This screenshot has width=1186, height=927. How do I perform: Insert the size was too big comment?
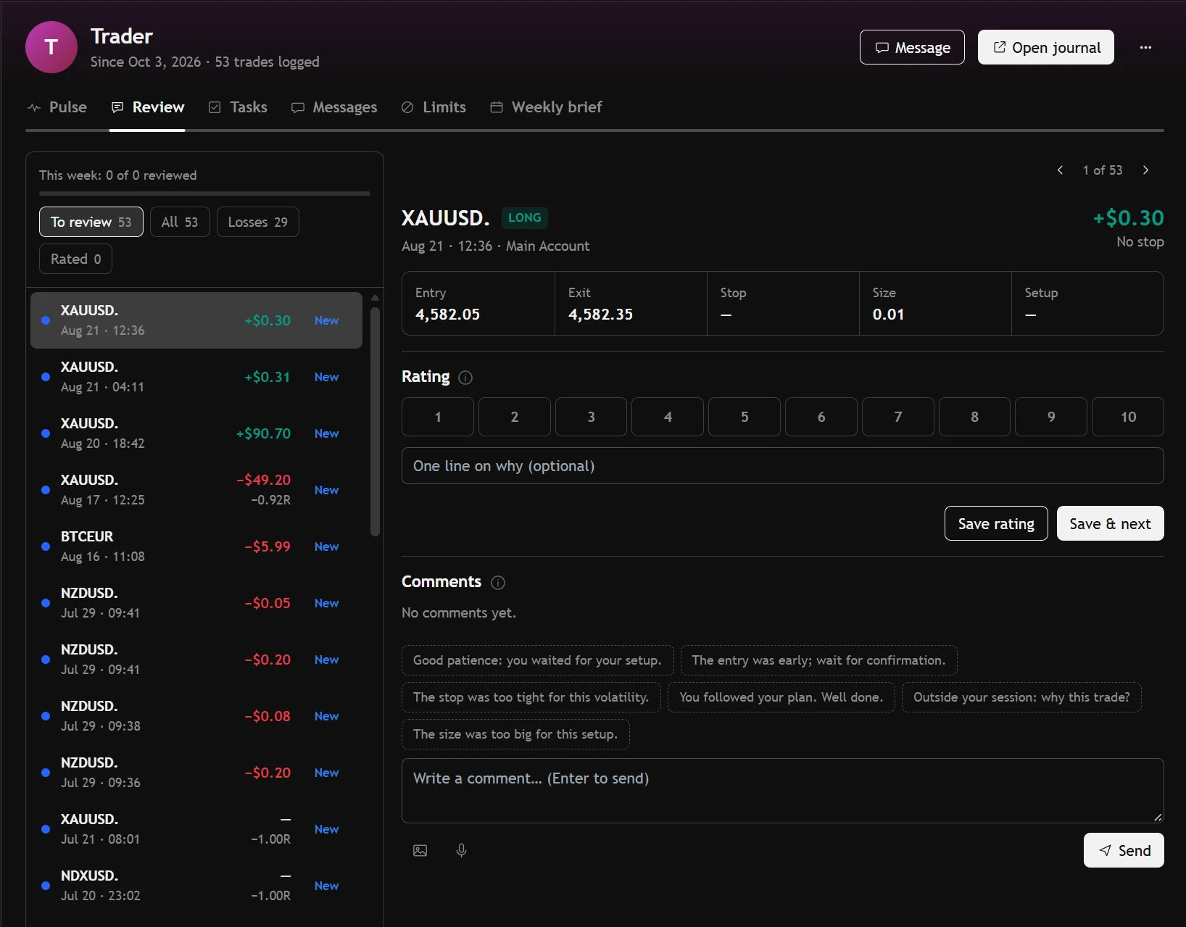pyautogui.click(x=515, y=734)
